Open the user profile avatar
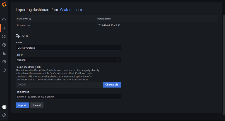Image resolution: width=225 pixels, height=121 pixels. [4, 107]
